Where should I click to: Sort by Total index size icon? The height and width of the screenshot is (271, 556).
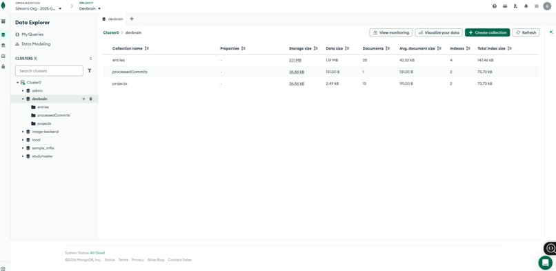[x=509, y=48]
